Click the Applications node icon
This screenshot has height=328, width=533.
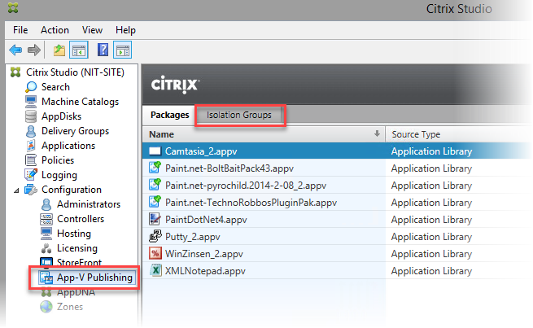tap(31, 146)
